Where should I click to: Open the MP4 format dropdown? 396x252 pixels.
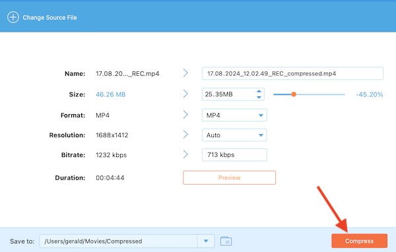point(234,115)
